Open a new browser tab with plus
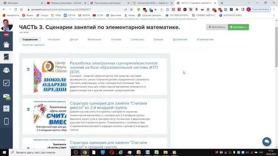The image size is (278, 156). click(x=222, y=3)
